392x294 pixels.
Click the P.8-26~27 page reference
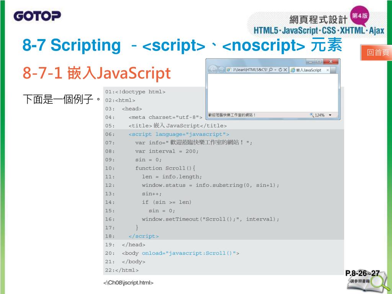(363, 273)
